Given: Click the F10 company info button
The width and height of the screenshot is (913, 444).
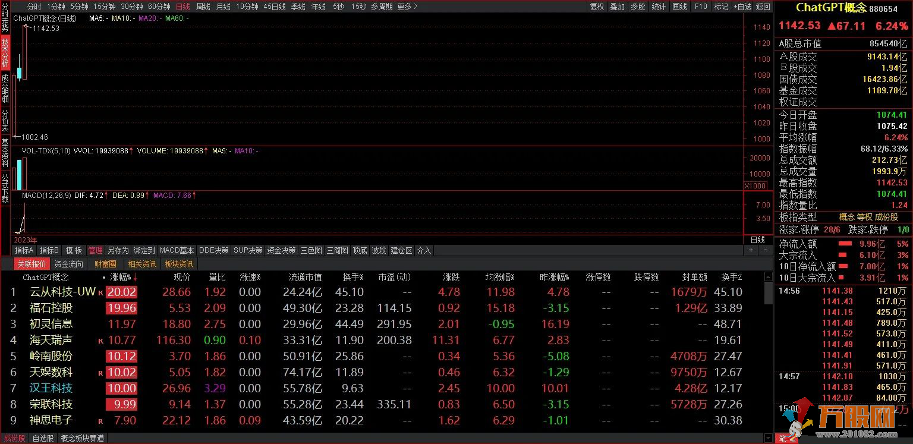Looking at the screenshot, I should [x=701, y=7].
